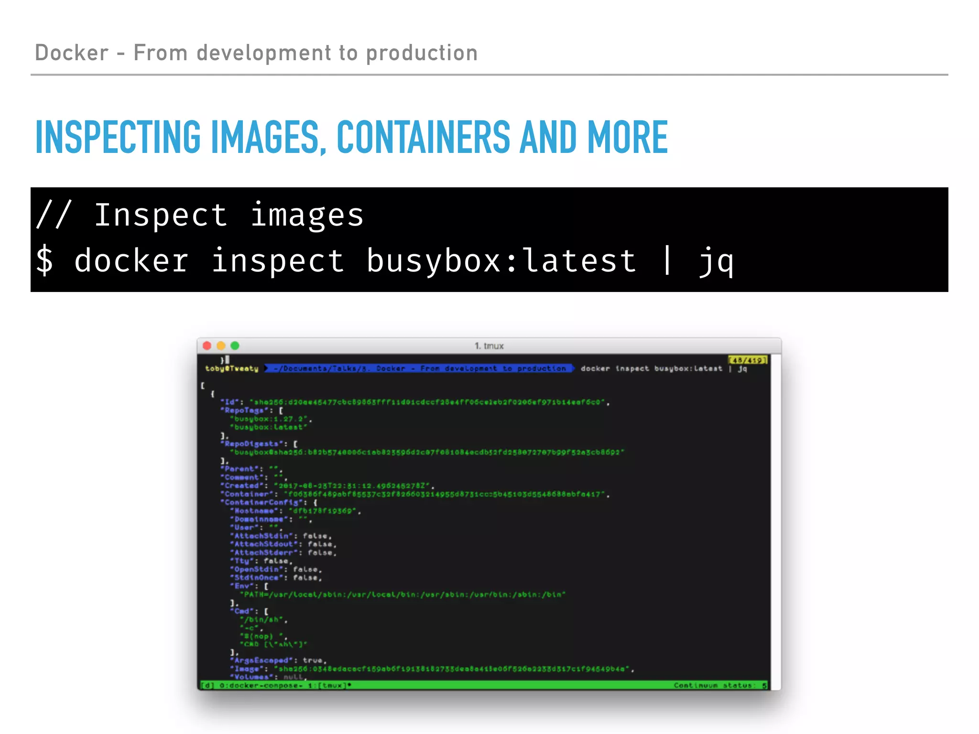Click the "AttachStderr": false line
This screenshot has height=734, width=979.
[x=283, y=552]
